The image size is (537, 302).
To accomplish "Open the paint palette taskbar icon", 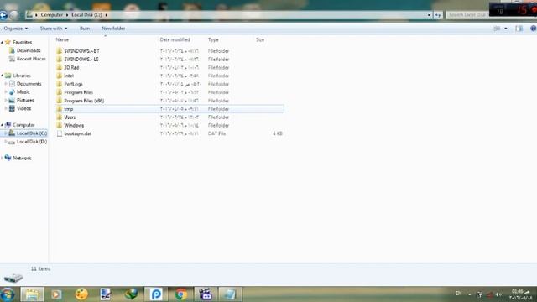I will 81,294.
